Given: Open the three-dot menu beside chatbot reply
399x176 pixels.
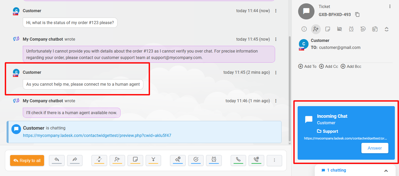Looking at the screenshot, I should 276,39.
